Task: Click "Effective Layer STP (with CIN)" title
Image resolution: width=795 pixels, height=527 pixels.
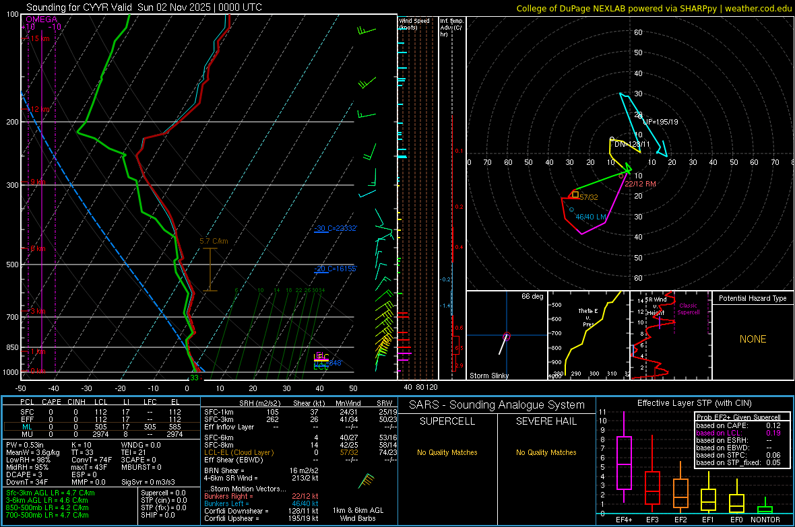Action: pos(694,403)
